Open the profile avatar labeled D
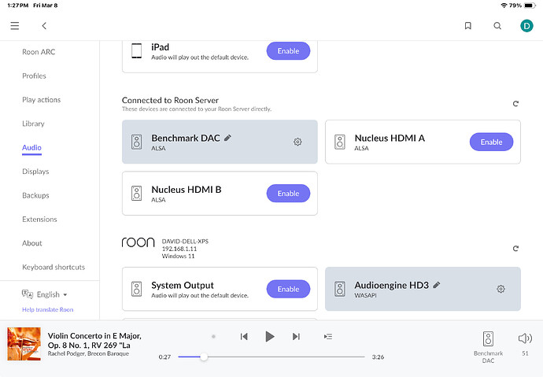 [x=526, y=26]
